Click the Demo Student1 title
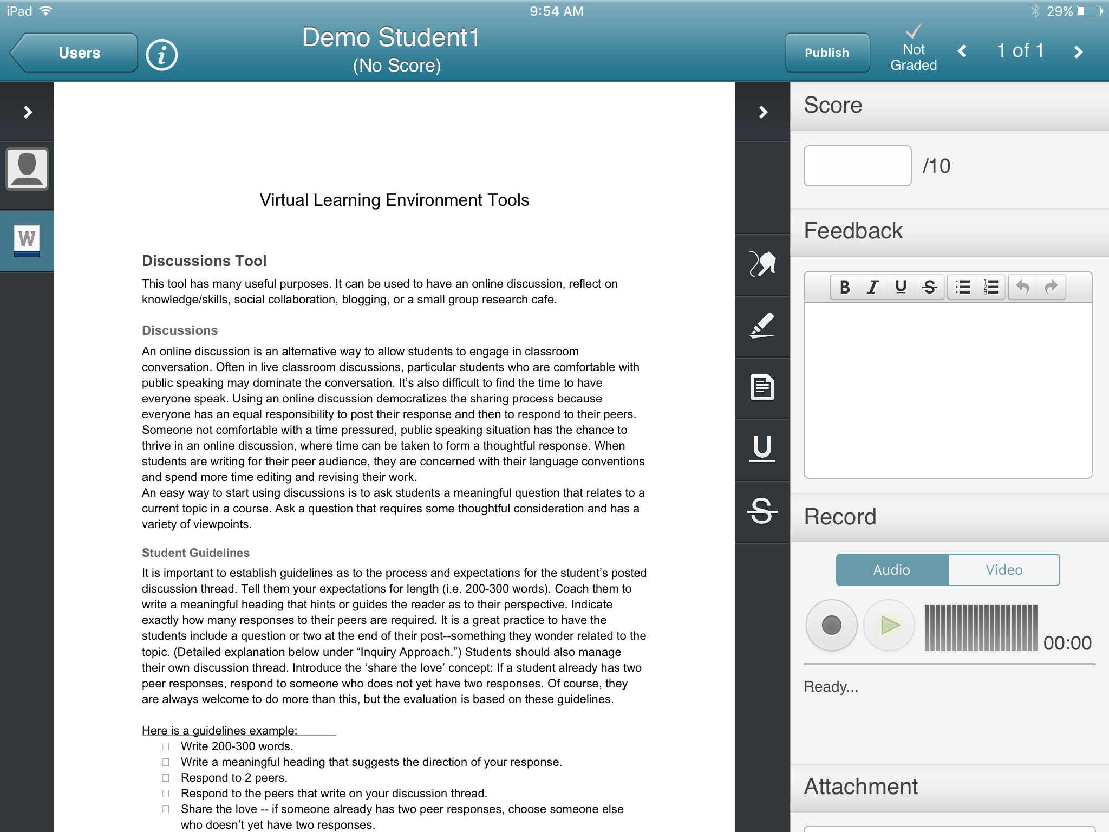The height and width of the screenshot is (832, 1109). pos(391,37)
